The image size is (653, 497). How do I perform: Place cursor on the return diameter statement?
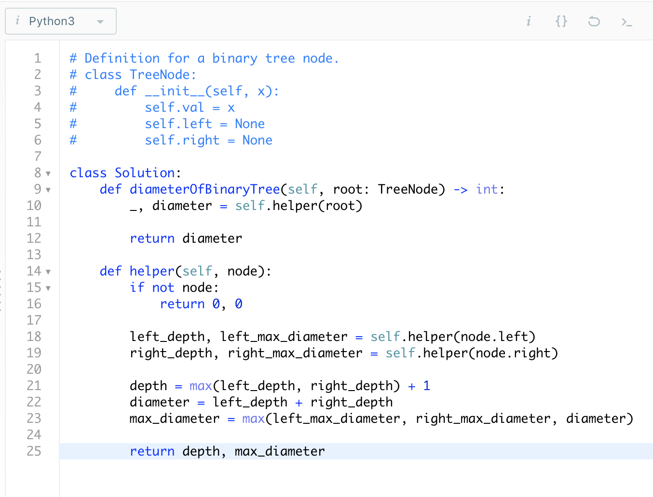(x=186, y=238)
